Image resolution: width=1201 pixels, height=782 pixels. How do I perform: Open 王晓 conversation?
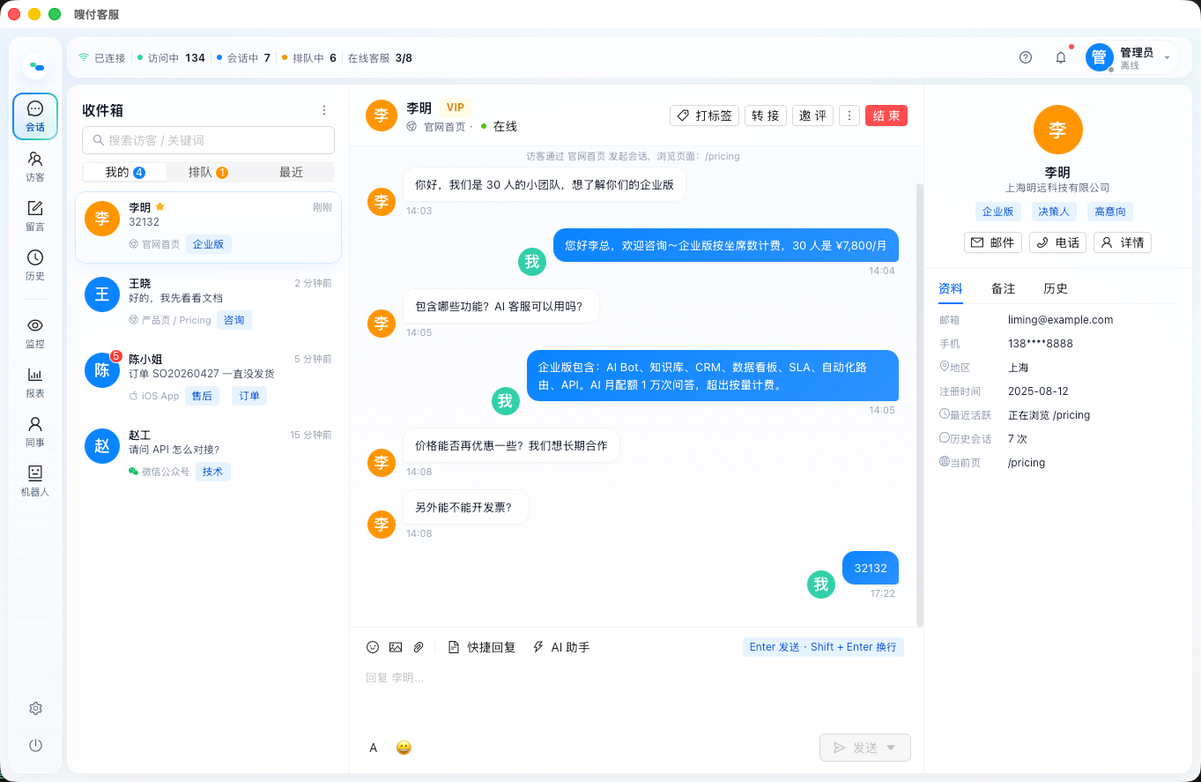(208, 302)
